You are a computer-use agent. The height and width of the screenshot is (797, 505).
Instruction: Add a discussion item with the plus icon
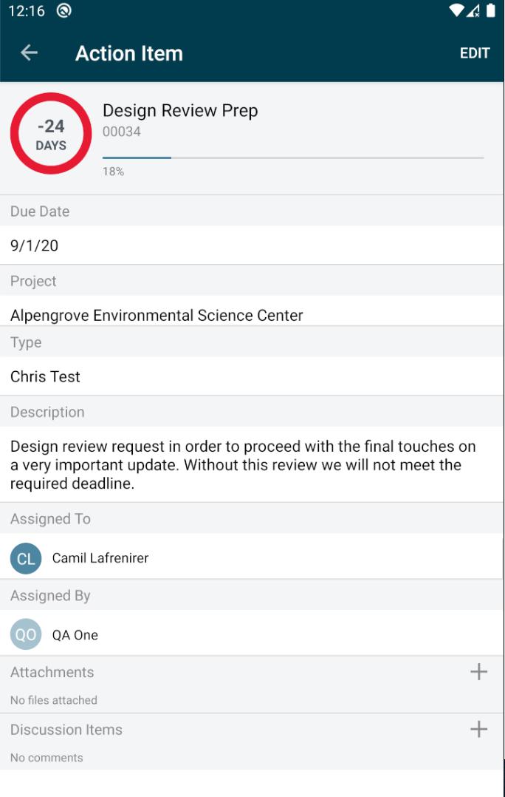click(478, 730)
